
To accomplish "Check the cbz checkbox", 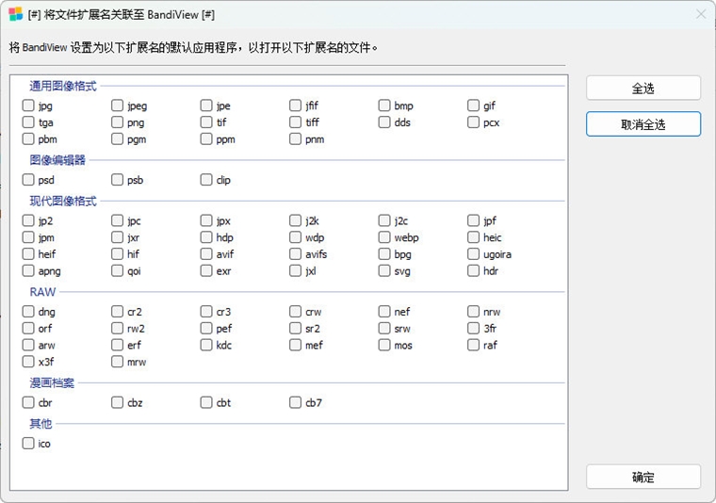I will pyautogui.click(x=118, y=402).
